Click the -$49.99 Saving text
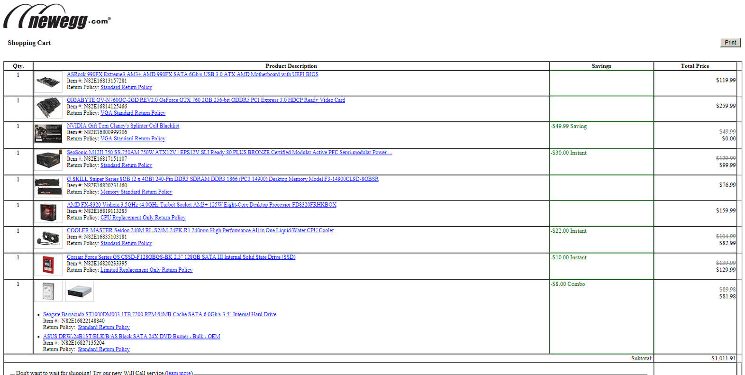Screen dimensions: 745x375 click(x=569, y=126)
